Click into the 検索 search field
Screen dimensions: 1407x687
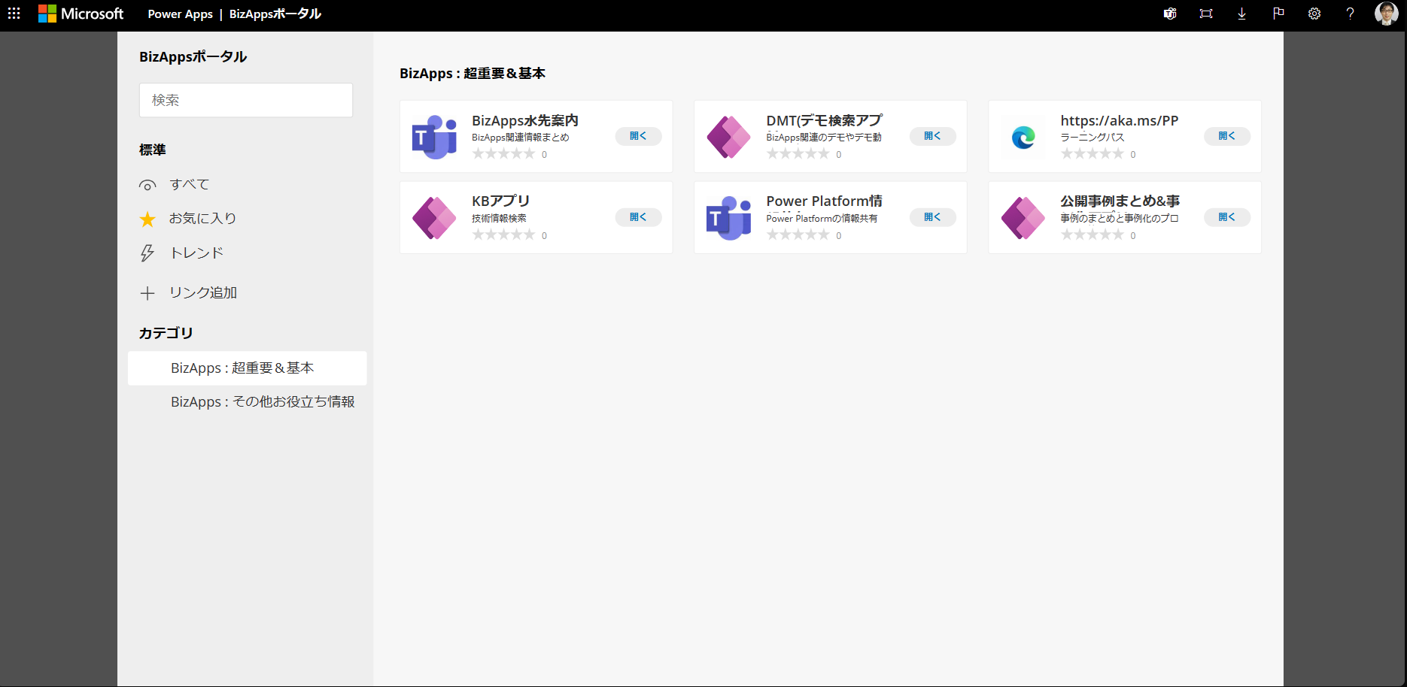[x=245, y=99]
